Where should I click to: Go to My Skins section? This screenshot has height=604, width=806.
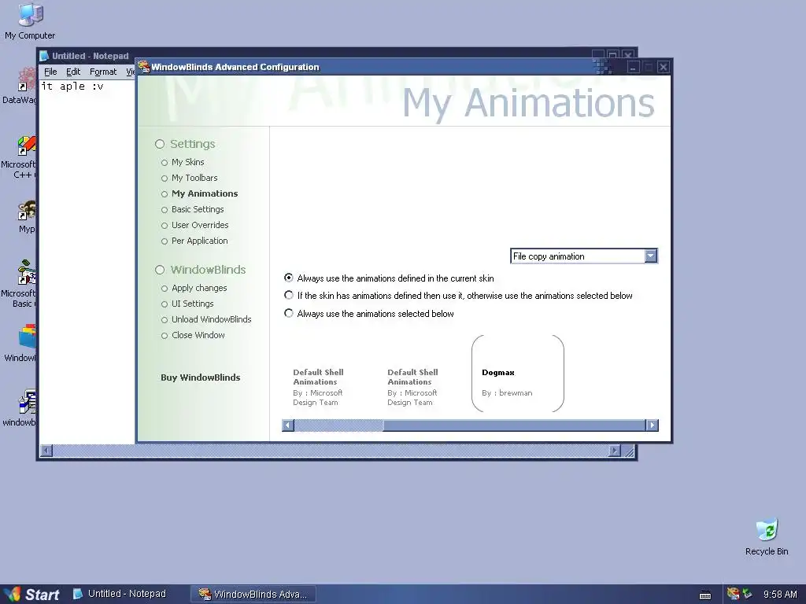(x=187, y=162)
